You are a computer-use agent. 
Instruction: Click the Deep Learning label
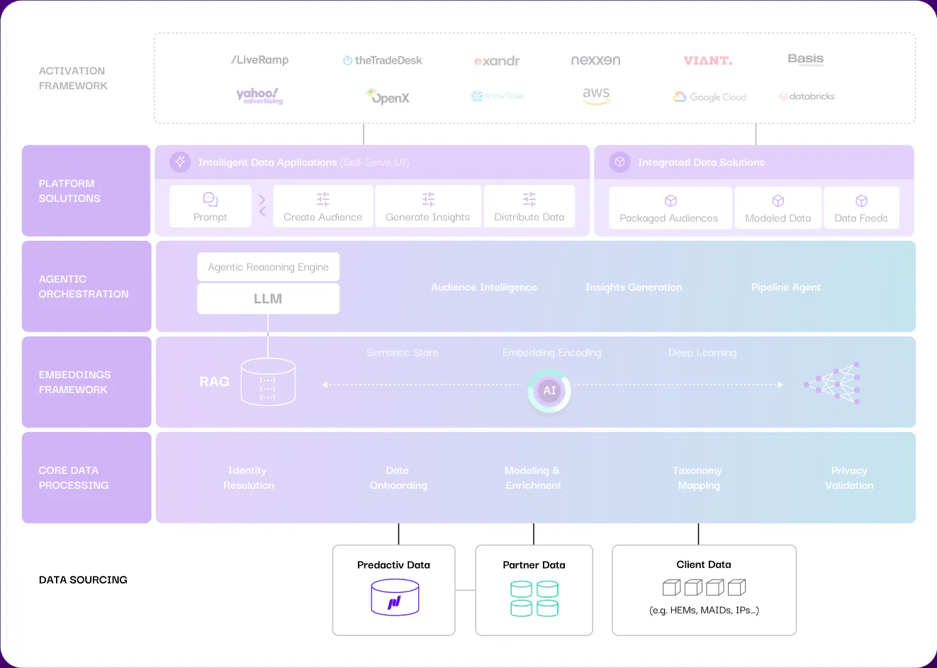[702, 353]
